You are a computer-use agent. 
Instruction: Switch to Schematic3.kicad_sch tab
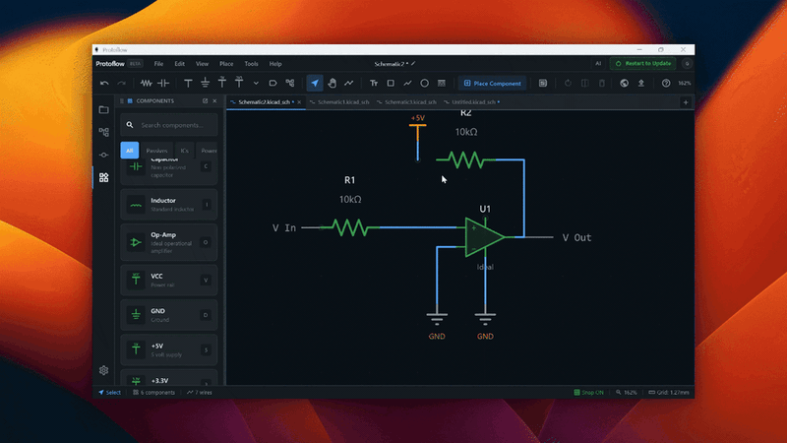pos(407,102)
